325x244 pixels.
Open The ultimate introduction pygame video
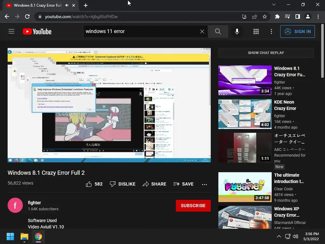[245, 187]
